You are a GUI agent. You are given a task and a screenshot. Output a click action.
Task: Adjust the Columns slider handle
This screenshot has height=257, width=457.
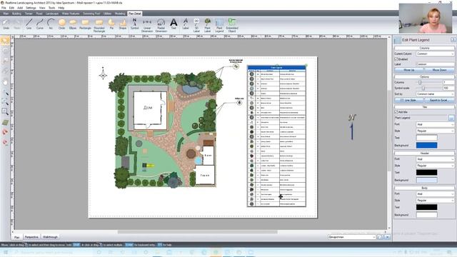coord(420,83)
